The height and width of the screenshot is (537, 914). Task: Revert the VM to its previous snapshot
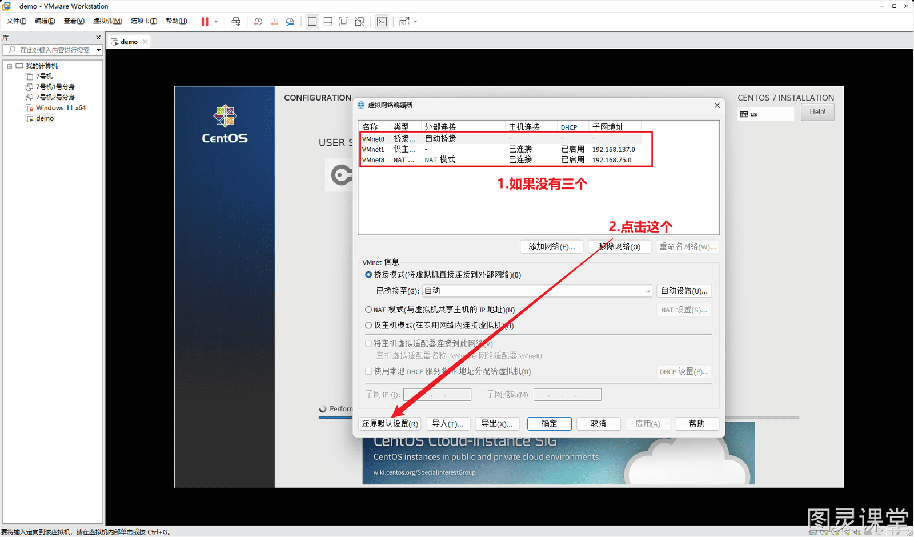(274, 22)
